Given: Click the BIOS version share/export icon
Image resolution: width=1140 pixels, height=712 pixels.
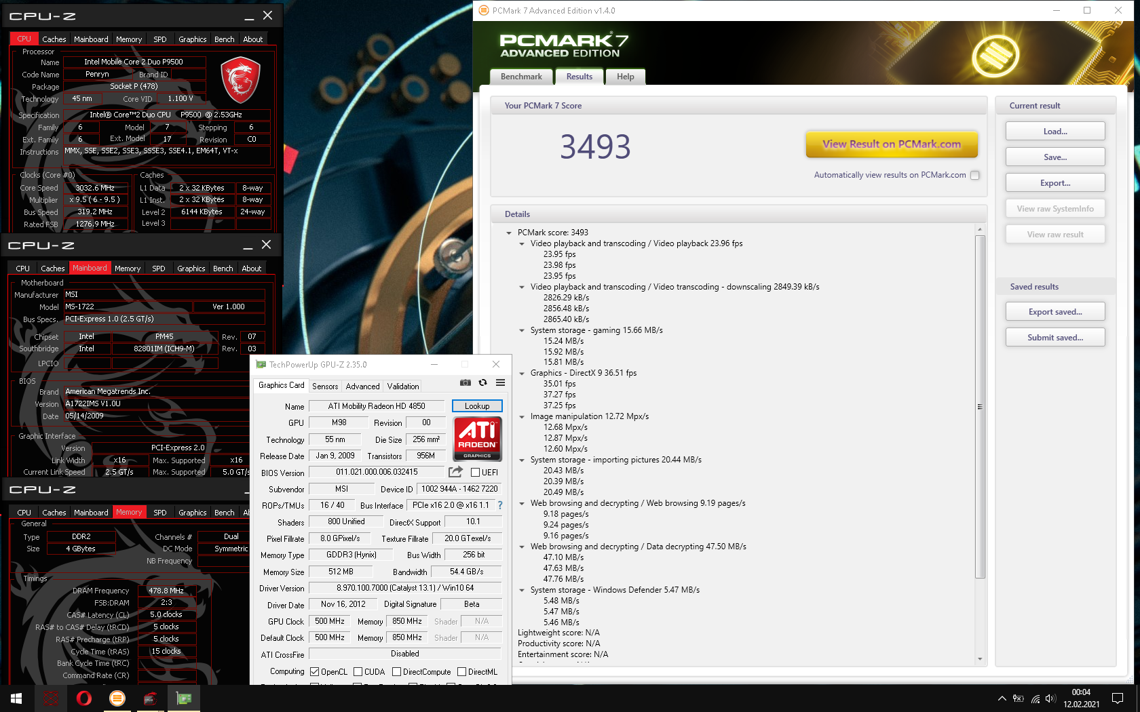Looking at the screenshot, I should [x=455, y=471].
